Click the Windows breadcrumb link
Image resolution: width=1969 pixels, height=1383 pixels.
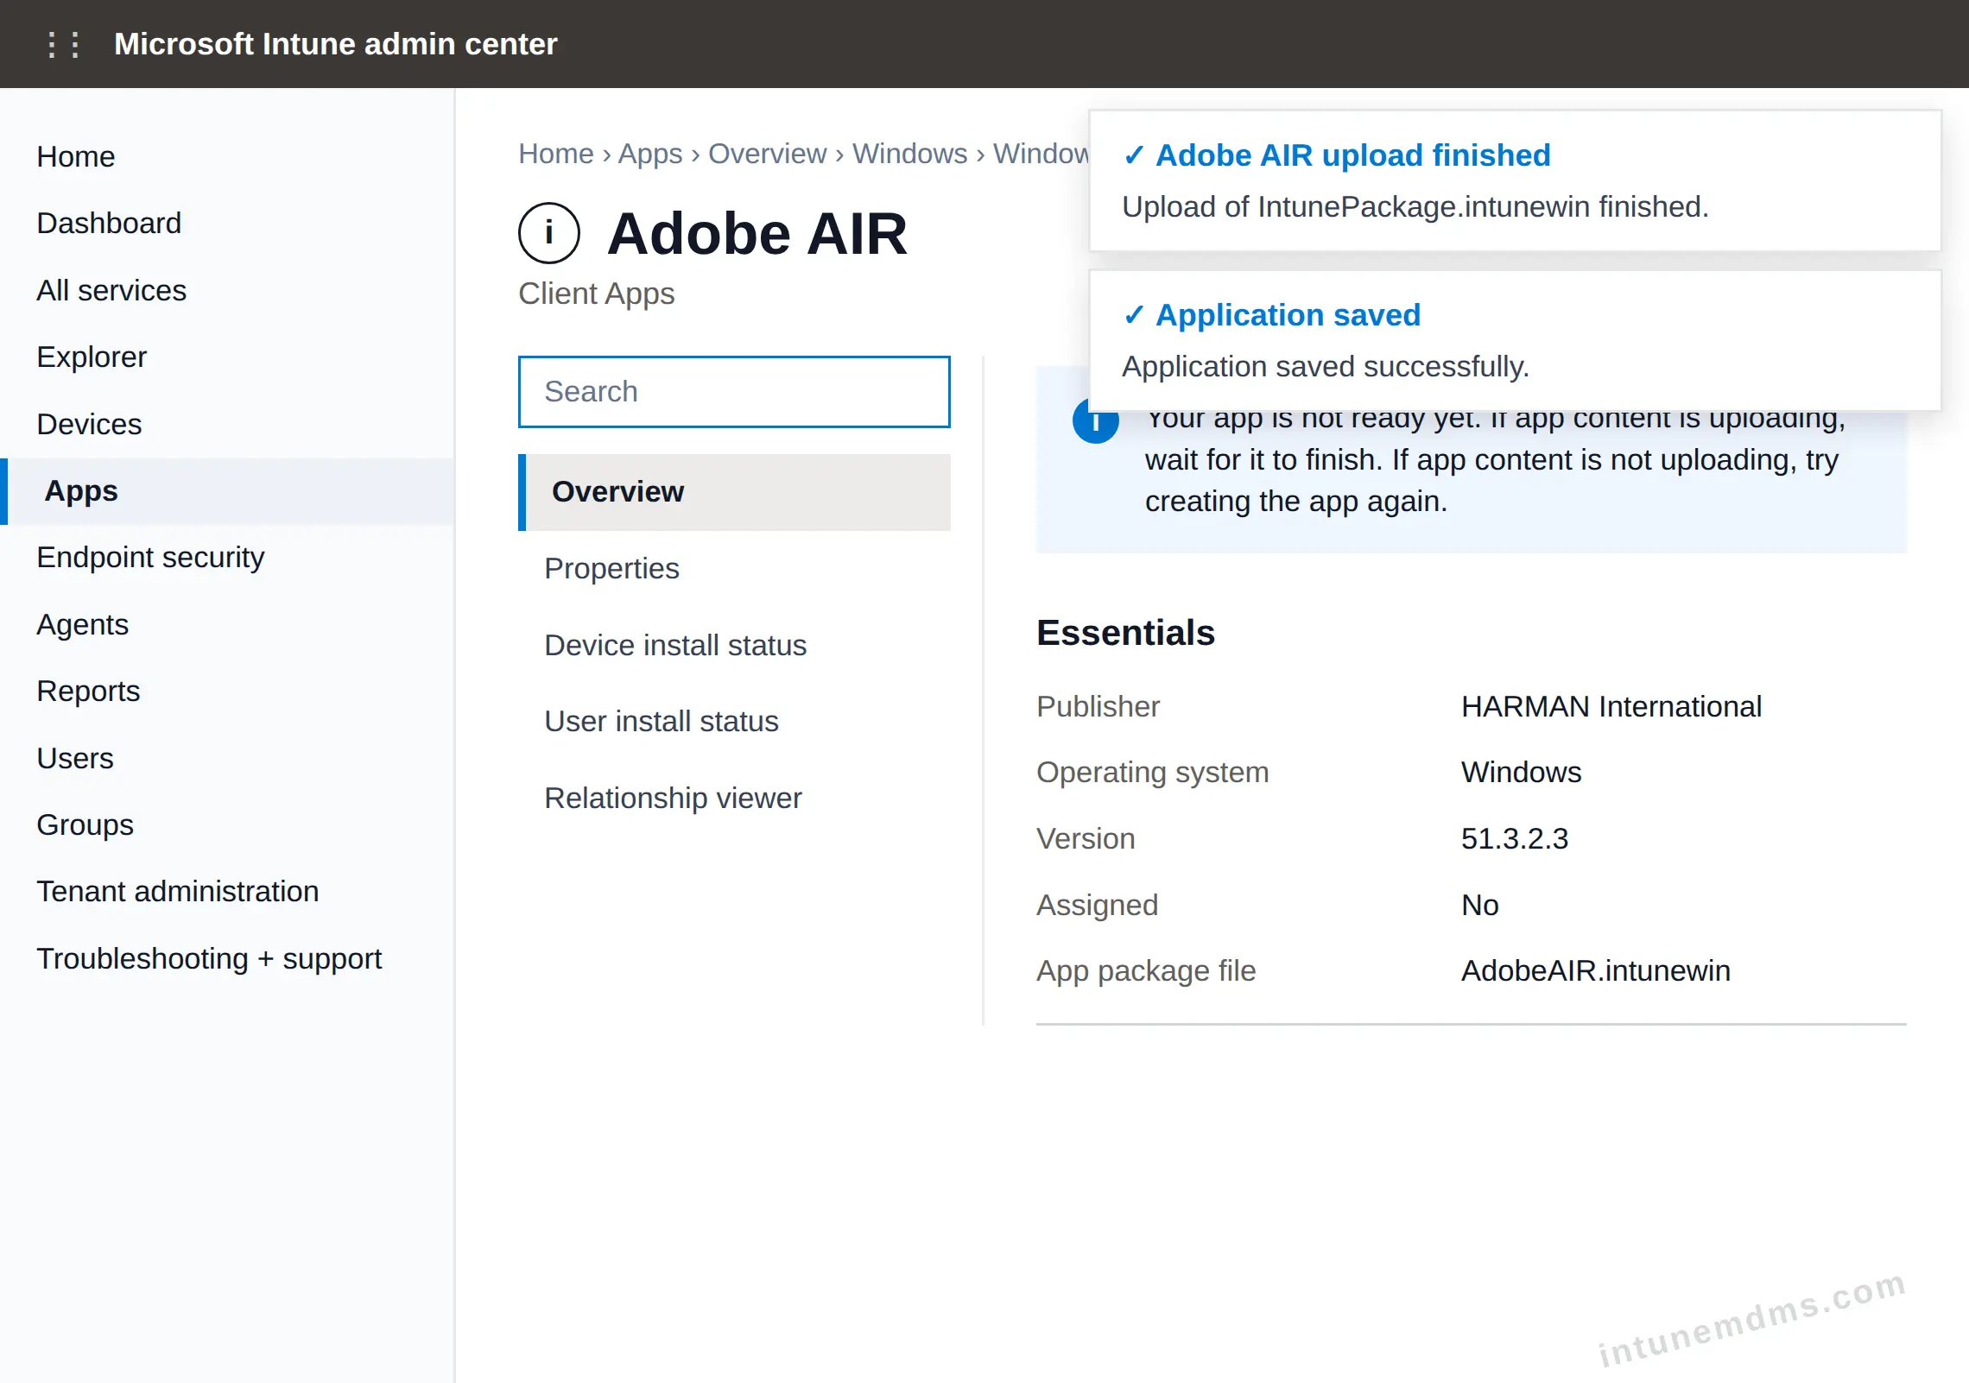[x=910, y=154]
